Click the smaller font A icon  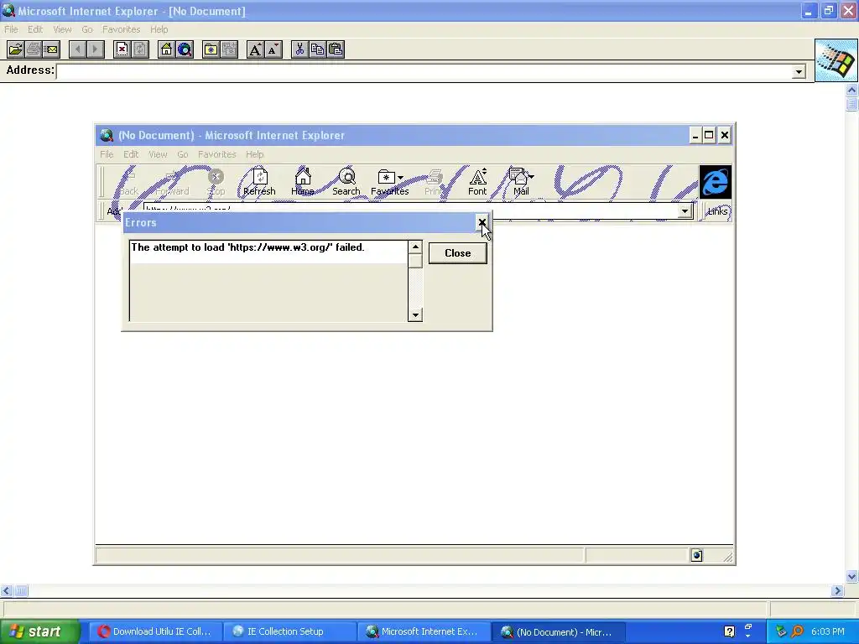[x=273, y=49]
